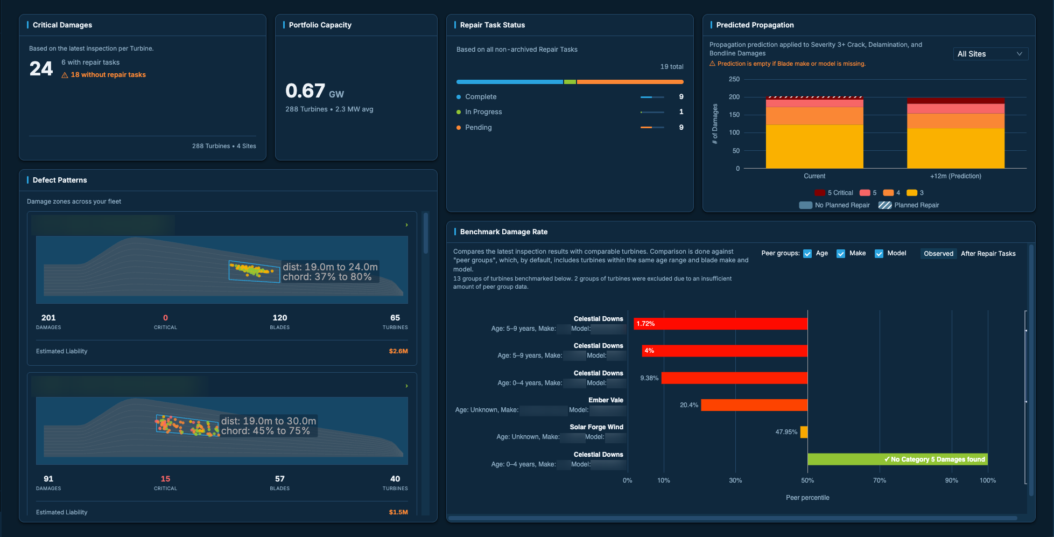
Task: Click the +12m Prediction stacked bar
Action: point(955,133)
